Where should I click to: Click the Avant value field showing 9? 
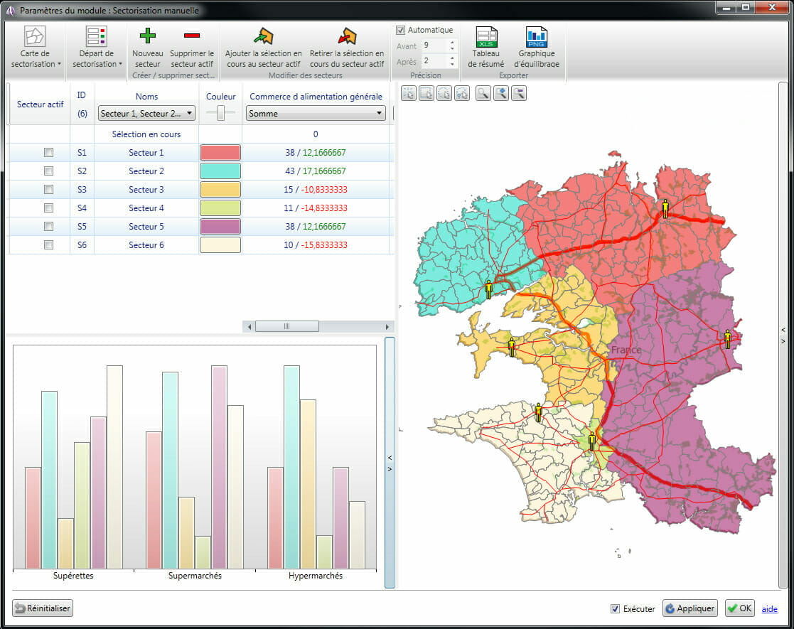(434, 45)
